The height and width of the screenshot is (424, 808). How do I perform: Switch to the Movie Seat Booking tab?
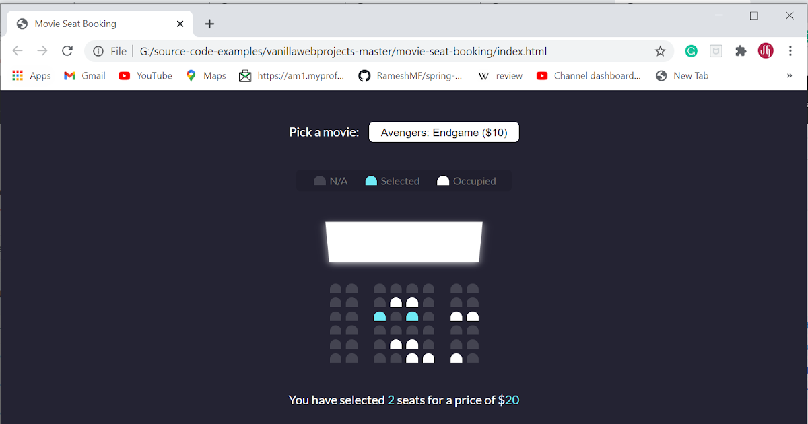(x=94, y=23)
